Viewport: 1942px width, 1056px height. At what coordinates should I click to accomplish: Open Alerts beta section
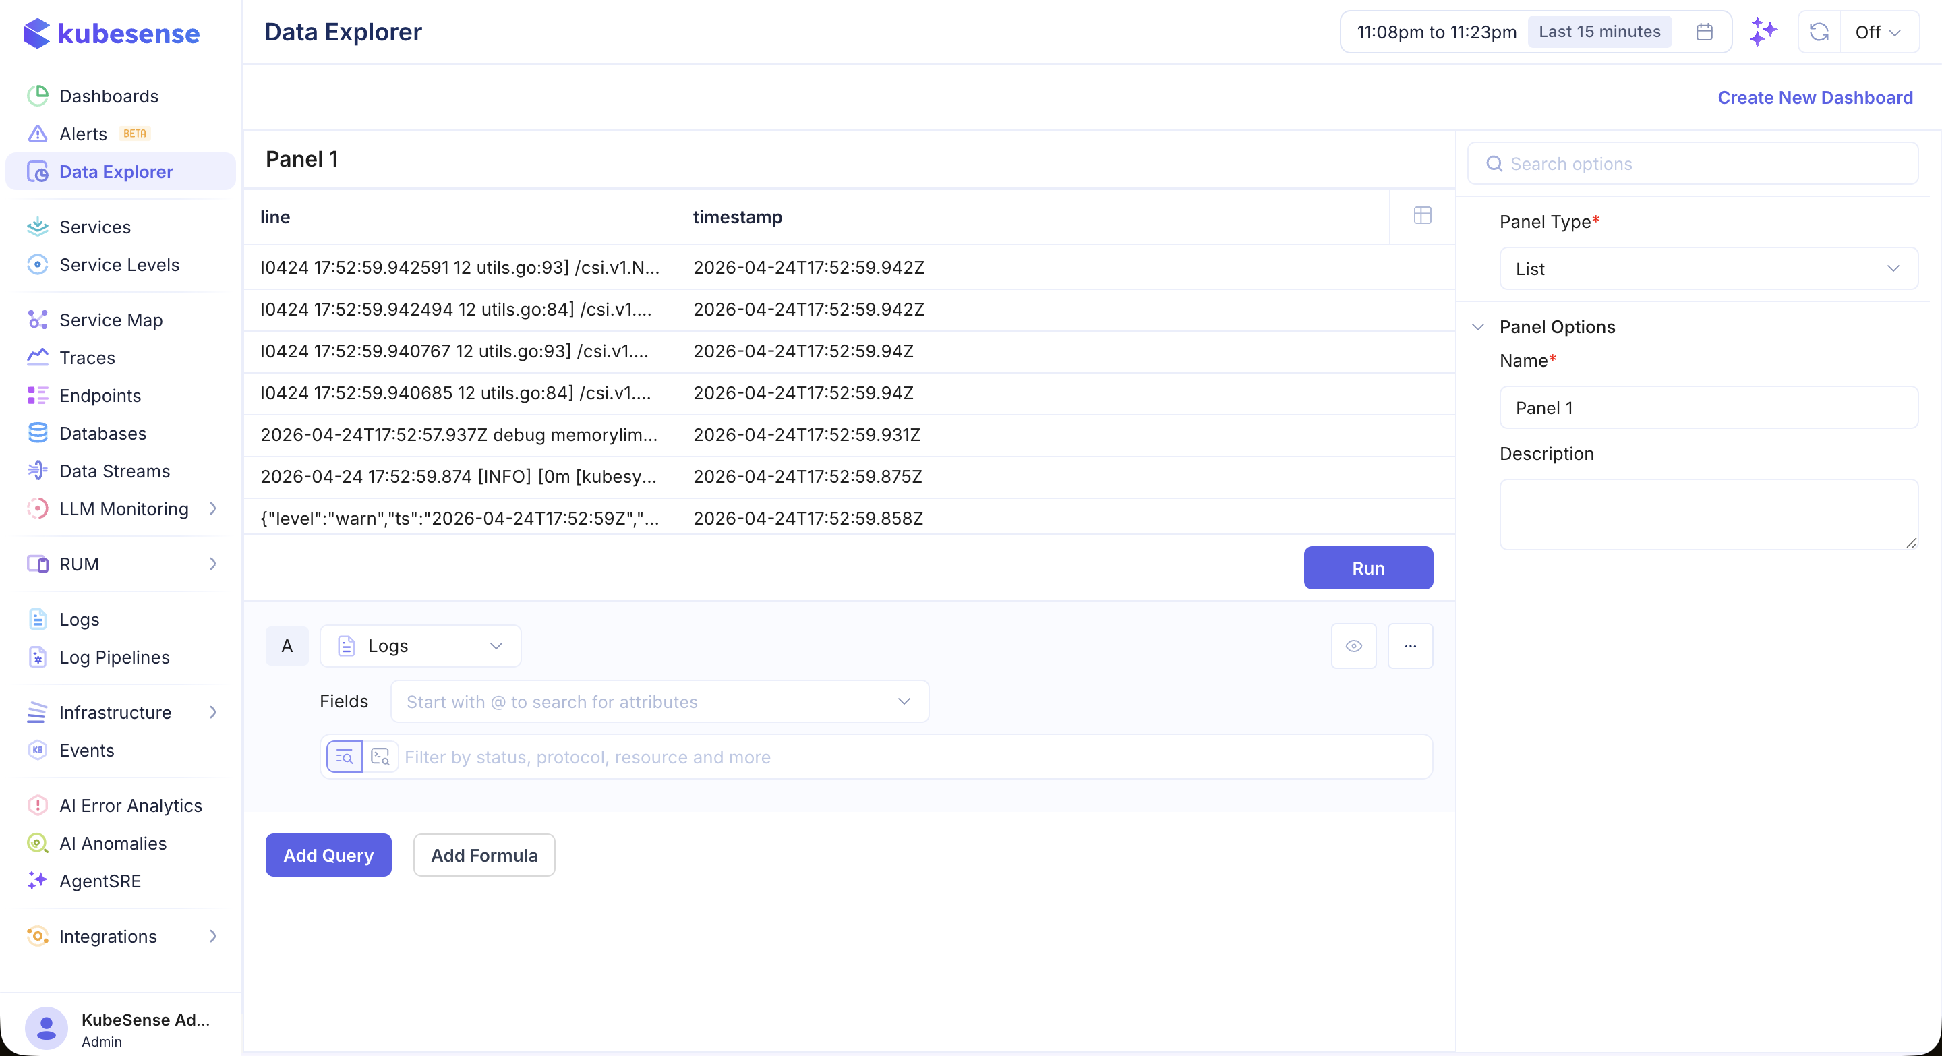coord(88,134)
